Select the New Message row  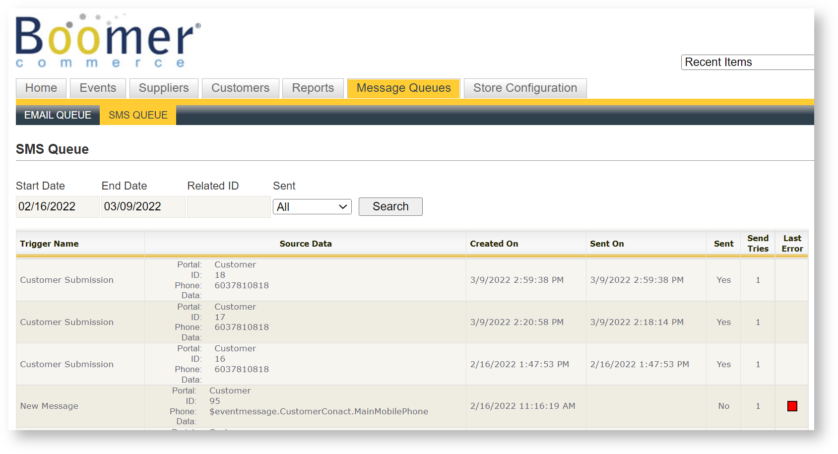pos(49,406)
